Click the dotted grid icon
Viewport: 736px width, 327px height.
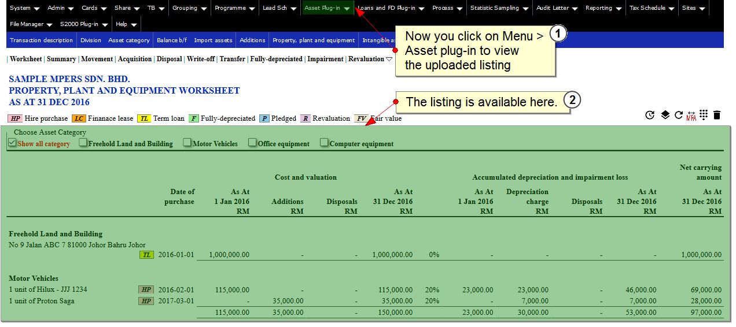[x=704, y=115]
